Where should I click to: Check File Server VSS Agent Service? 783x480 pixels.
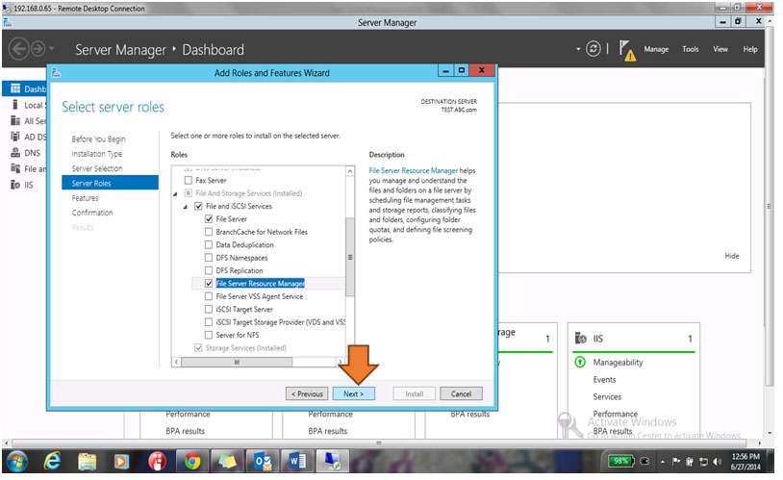pyautogui.click(x=209, y=296)
